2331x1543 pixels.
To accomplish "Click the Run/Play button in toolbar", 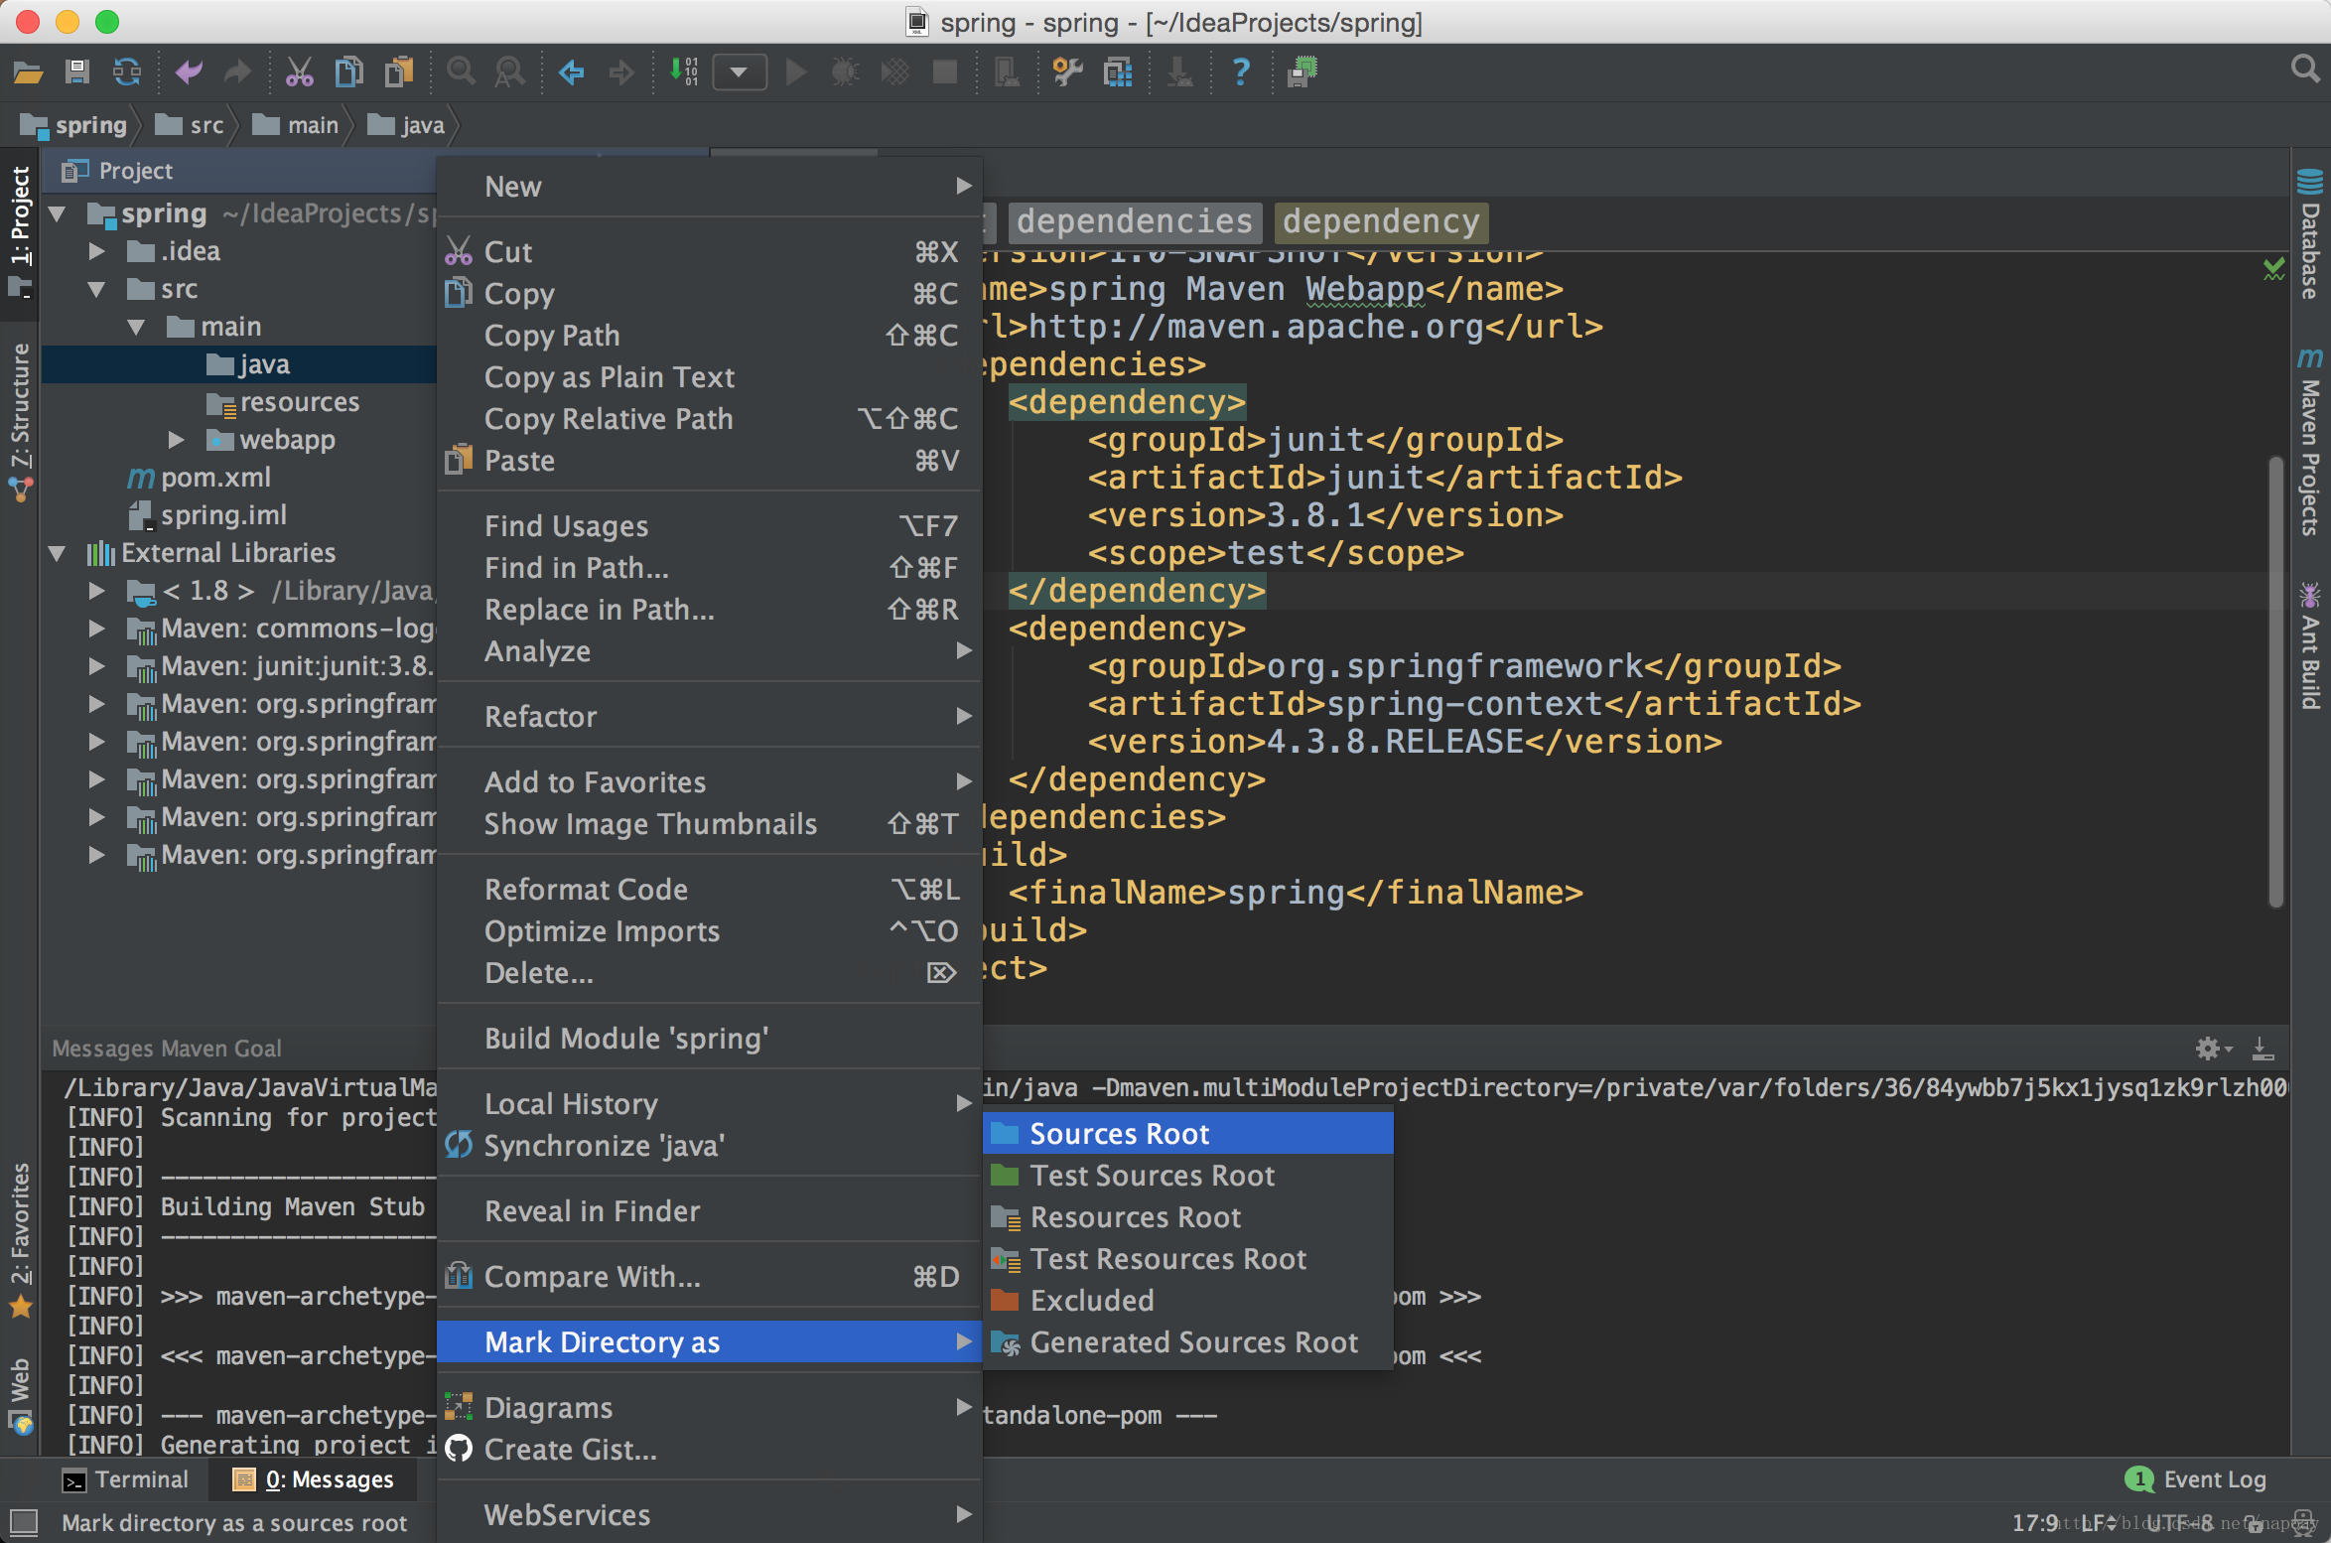I will tap(797, 75).
